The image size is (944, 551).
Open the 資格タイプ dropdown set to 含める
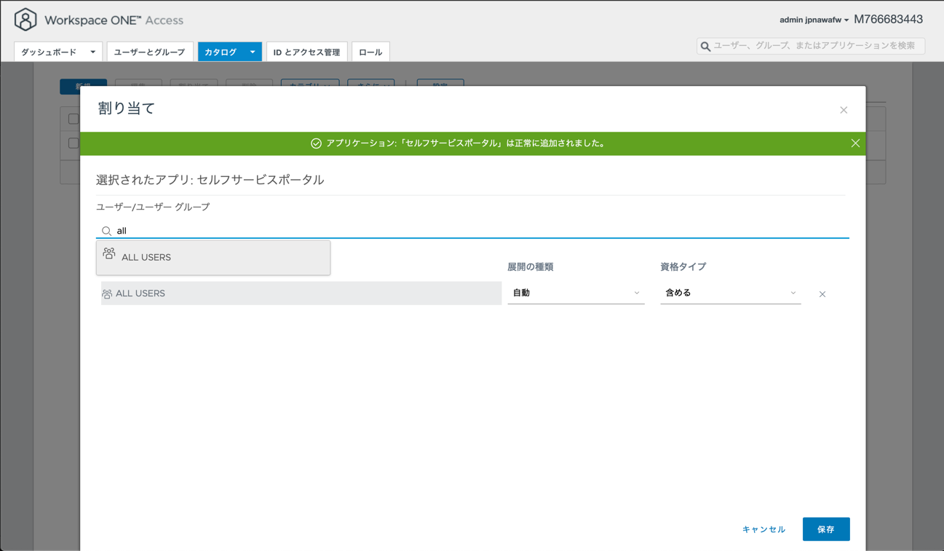[730, 293]
